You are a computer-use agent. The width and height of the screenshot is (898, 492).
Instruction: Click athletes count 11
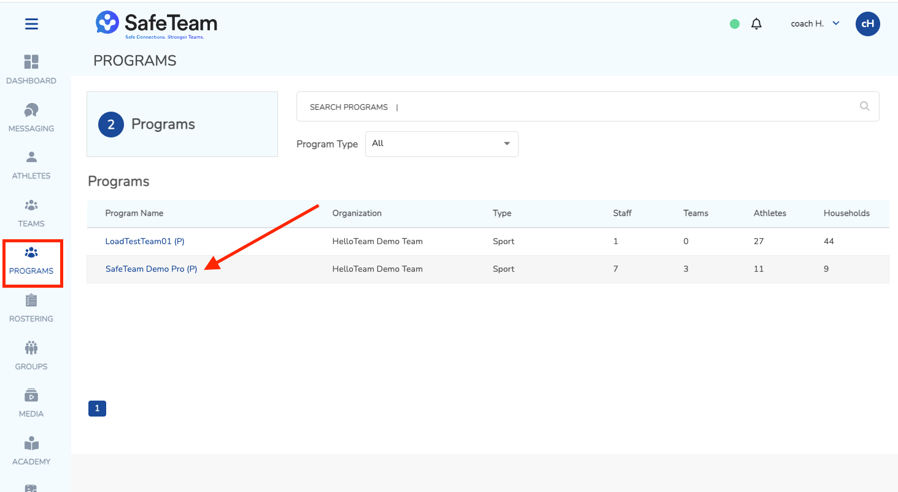759,269
